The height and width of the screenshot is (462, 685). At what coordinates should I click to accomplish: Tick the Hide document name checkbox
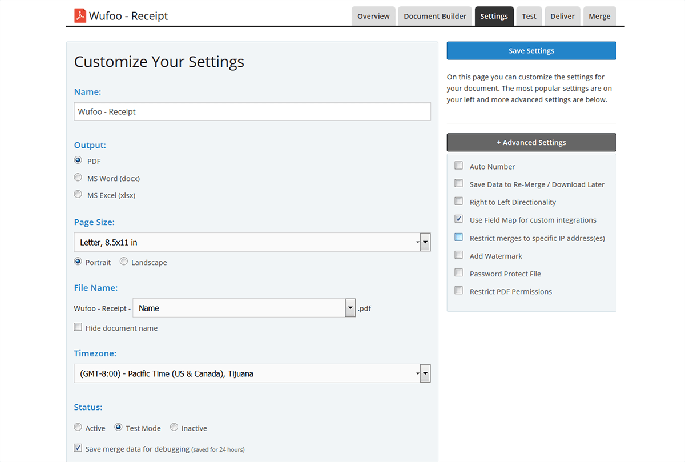[x=78, y=327]
